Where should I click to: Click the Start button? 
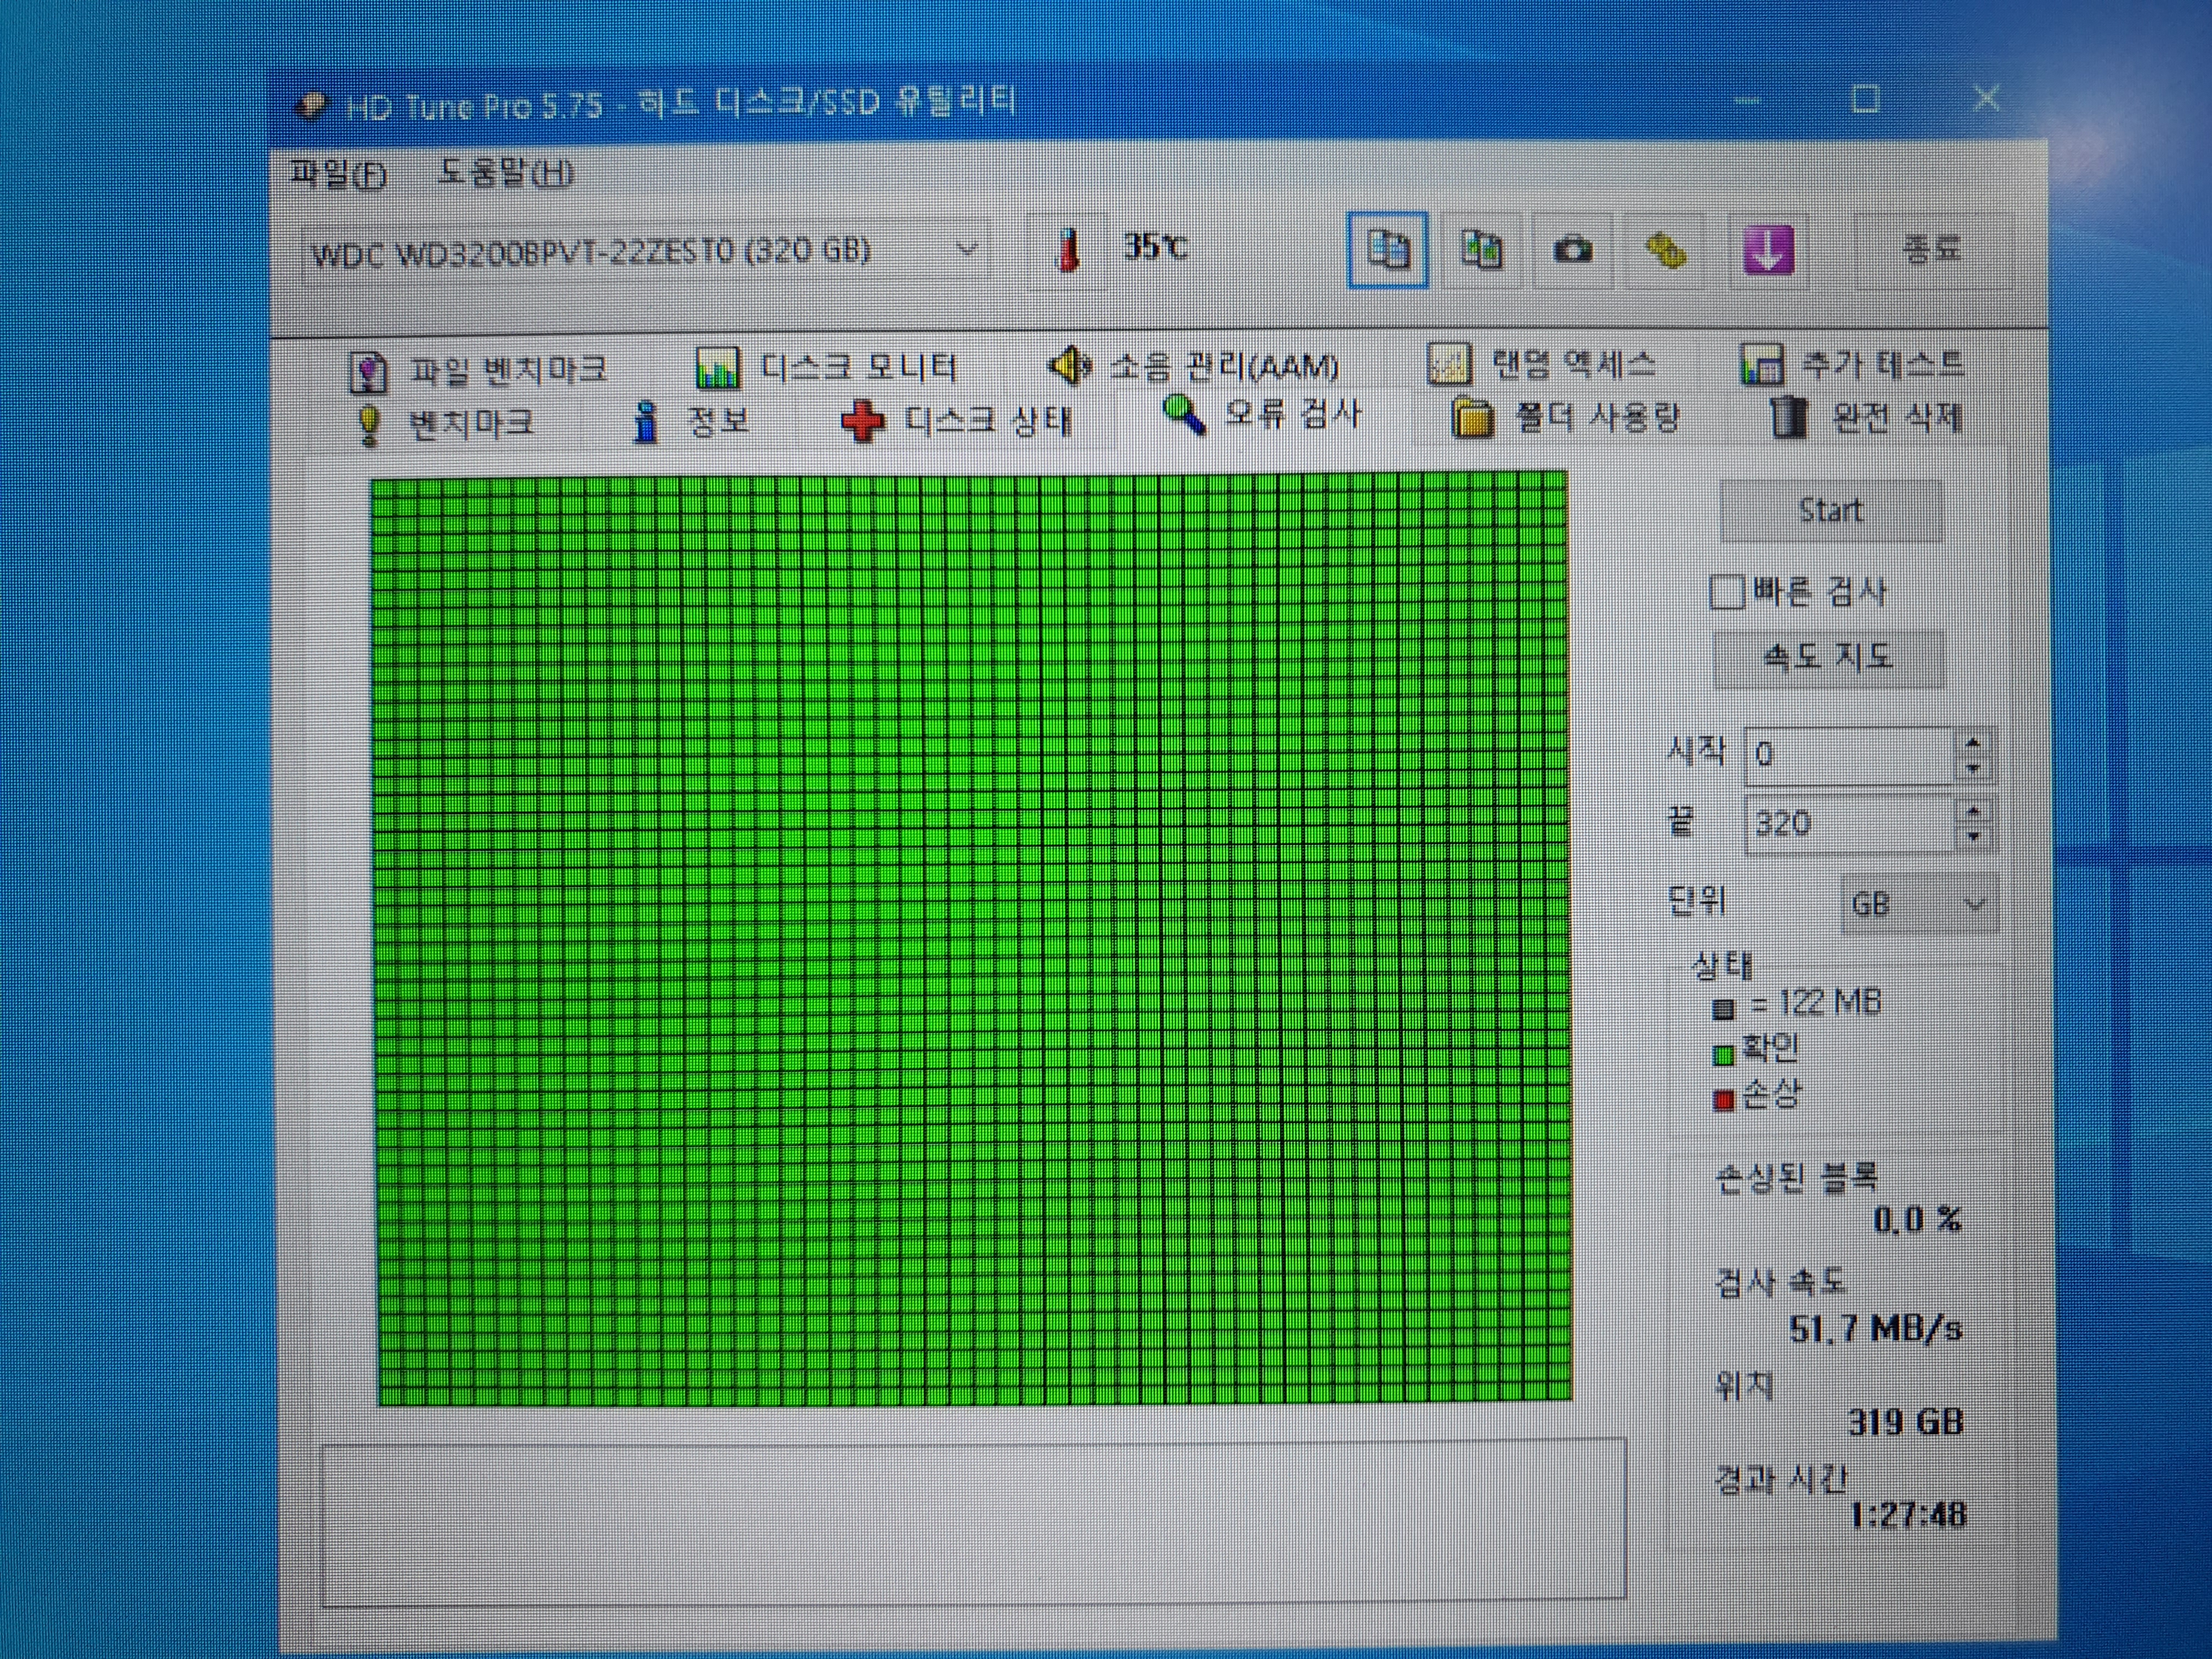pos(1831,511)
